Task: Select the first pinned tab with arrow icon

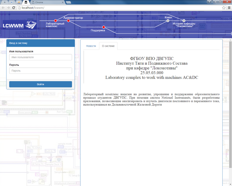Action: click(x=5, y=2)
